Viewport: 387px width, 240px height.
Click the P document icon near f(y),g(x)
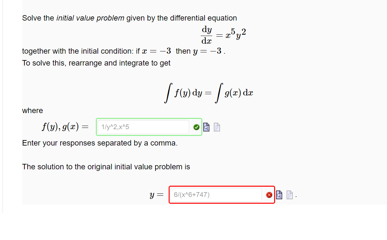point(217,127)
